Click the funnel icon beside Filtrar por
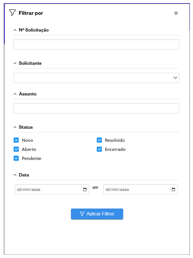 pos(12,13)
